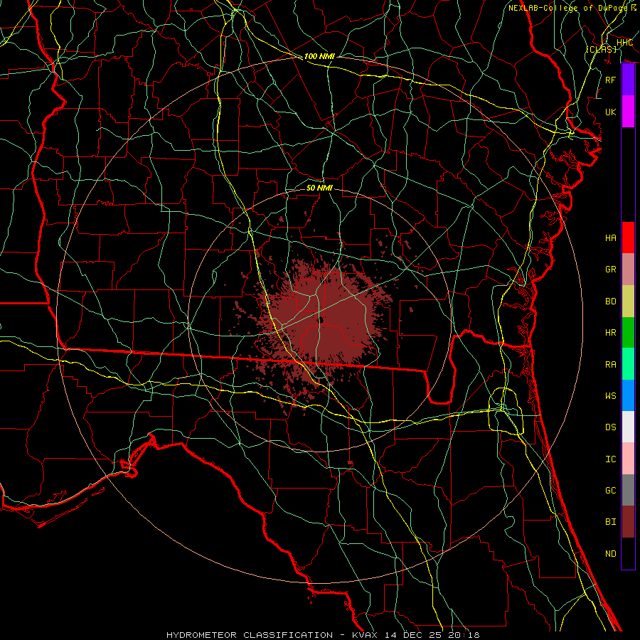The image size is (640, 640).
Task: Click 'HYDROMETEOR CLASSIFICATION' in the footer title
Action: (x=250, y=635)
